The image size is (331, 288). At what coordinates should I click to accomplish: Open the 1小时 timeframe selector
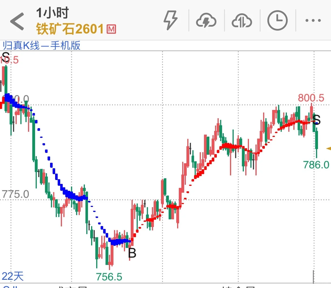(52, 13)
